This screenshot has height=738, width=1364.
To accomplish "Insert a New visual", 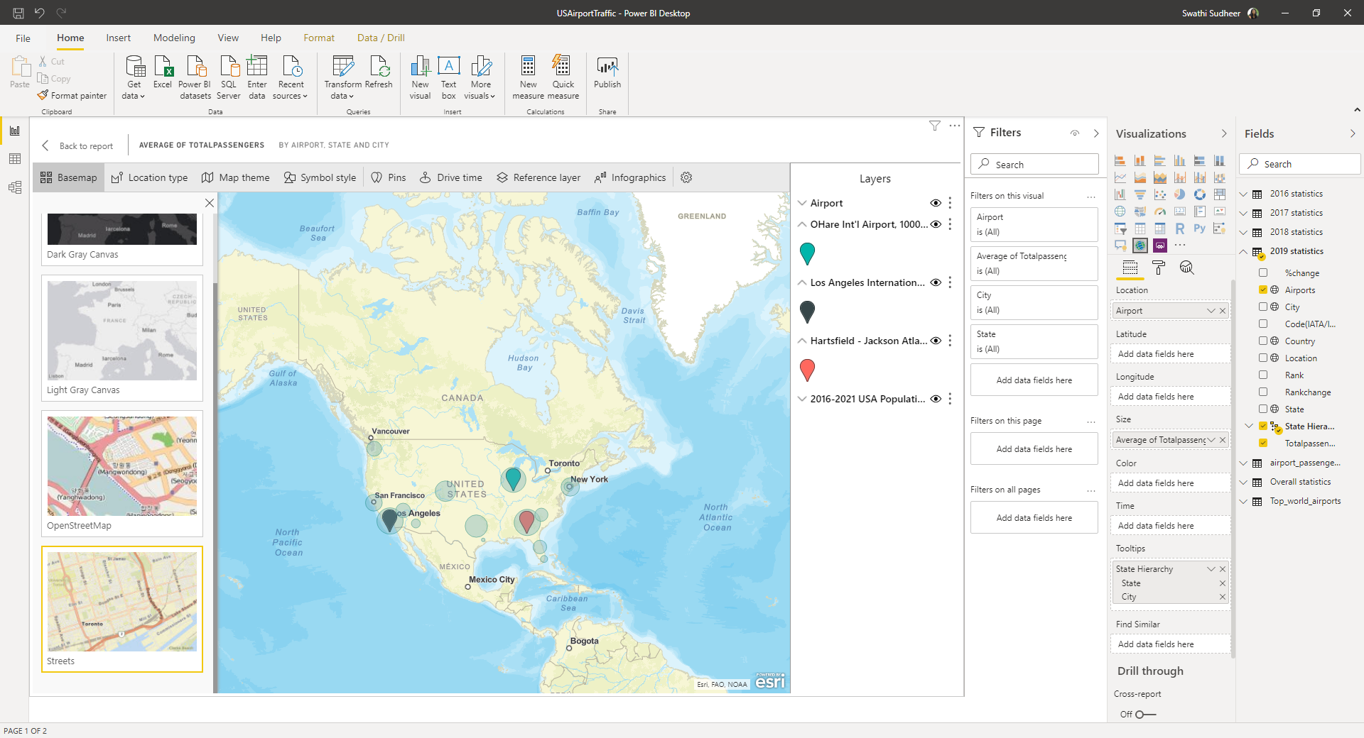I will [x=421, y=77].
